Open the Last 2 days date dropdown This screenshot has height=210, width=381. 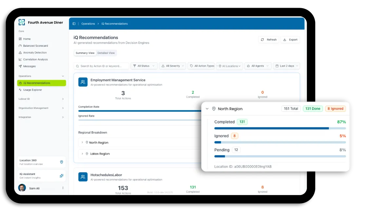[286, 66]
